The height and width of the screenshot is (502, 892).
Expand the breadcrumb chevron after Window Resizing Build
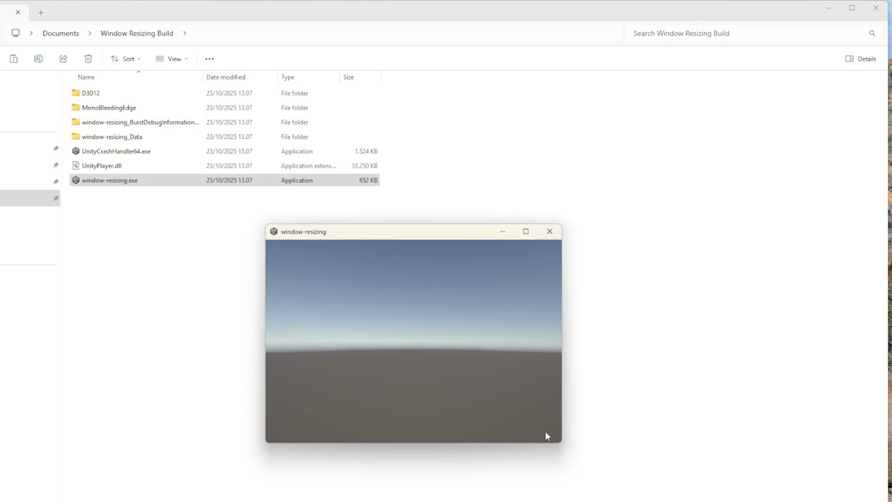[x=184, y=33]
